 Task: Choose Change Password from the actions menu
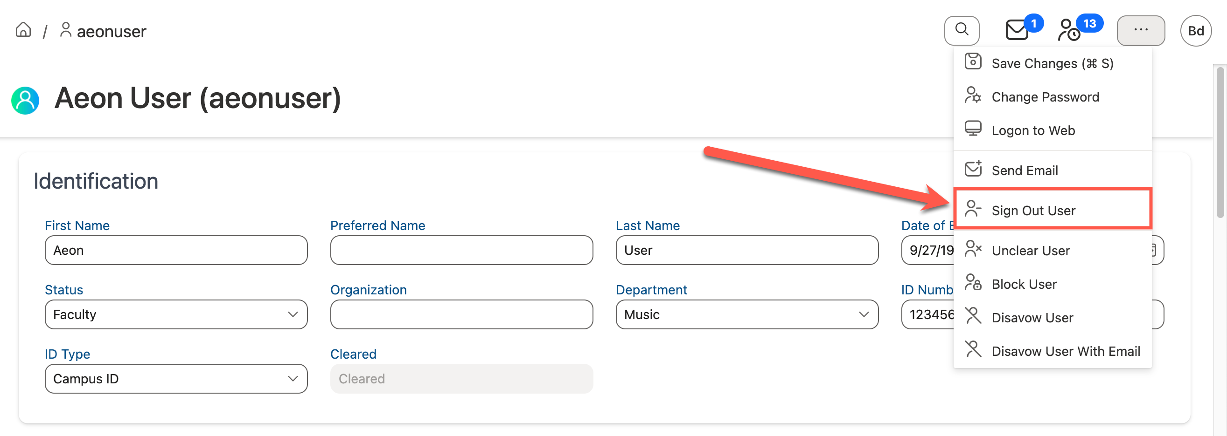coord(1046,96)
